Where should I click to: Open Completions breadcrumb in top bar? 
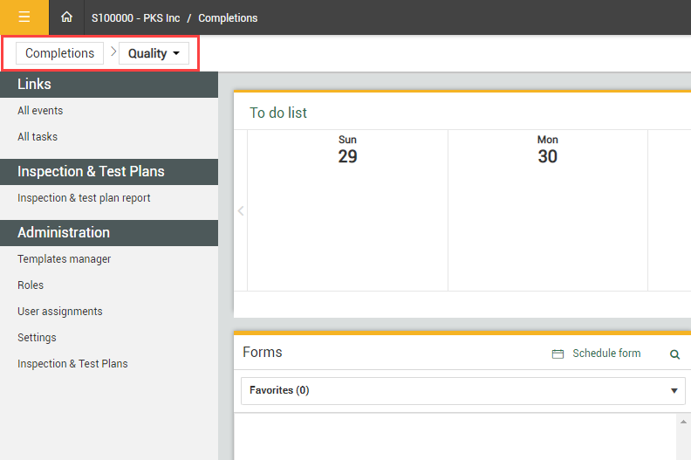(x=228, y=18)
